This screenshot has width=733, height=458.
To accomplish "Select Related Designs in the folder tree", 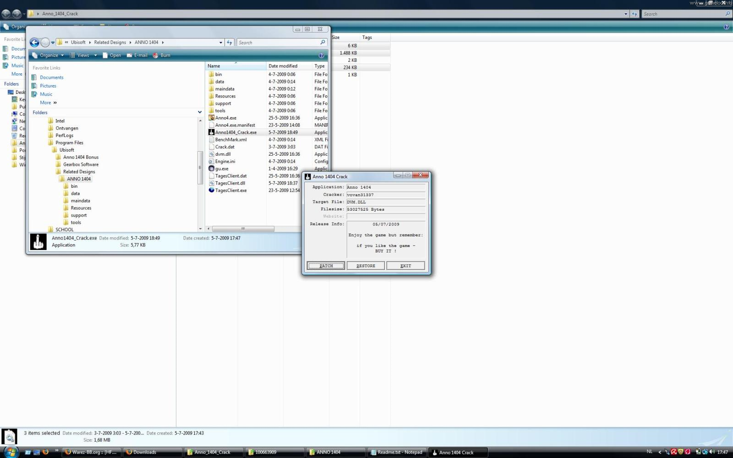I will 75,172.
